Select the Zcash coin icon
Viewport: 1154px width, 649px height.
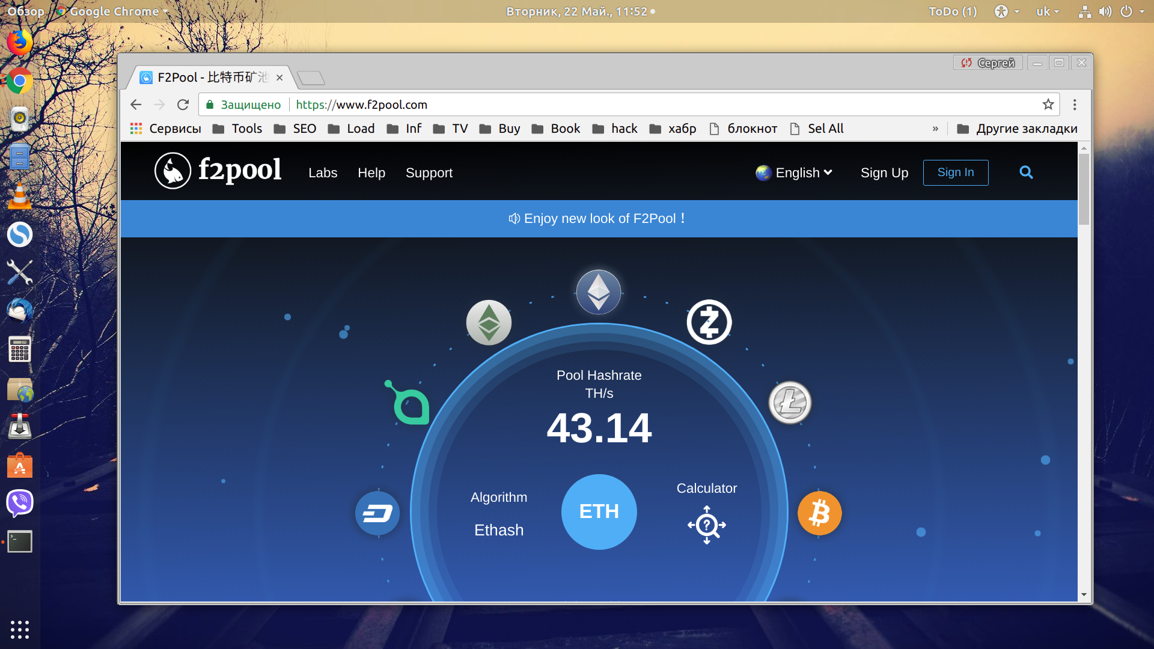click(709, 322)
